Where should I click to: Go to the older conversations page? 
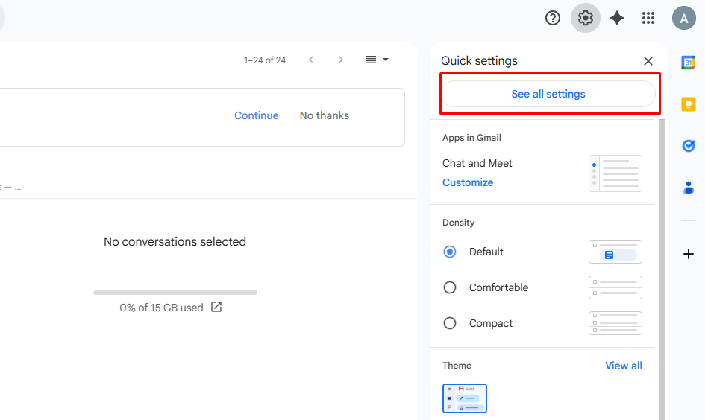click(x=341, y=60)
